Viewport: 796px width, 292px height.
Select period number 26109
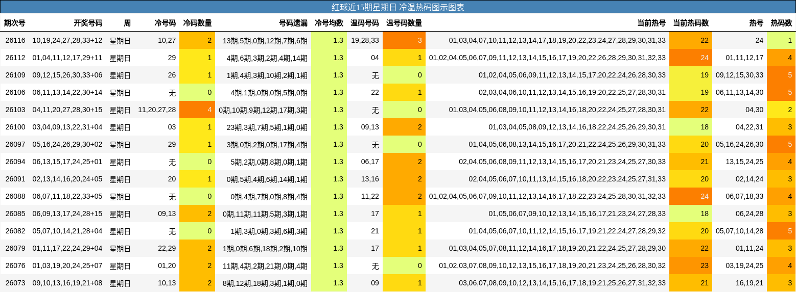tap(15, 75)
